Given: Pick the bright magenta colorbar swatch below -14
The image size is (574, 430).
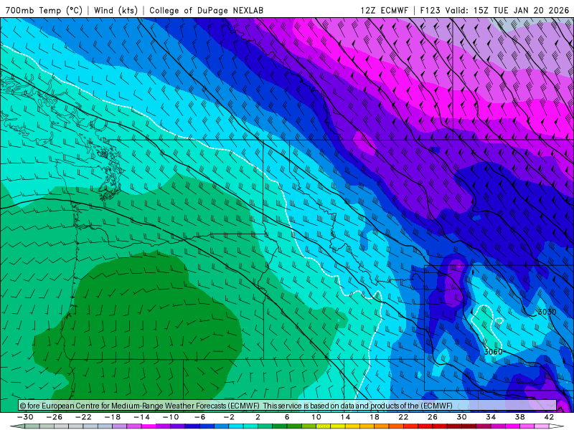Looking at the screenshot, I should (149, 426).
